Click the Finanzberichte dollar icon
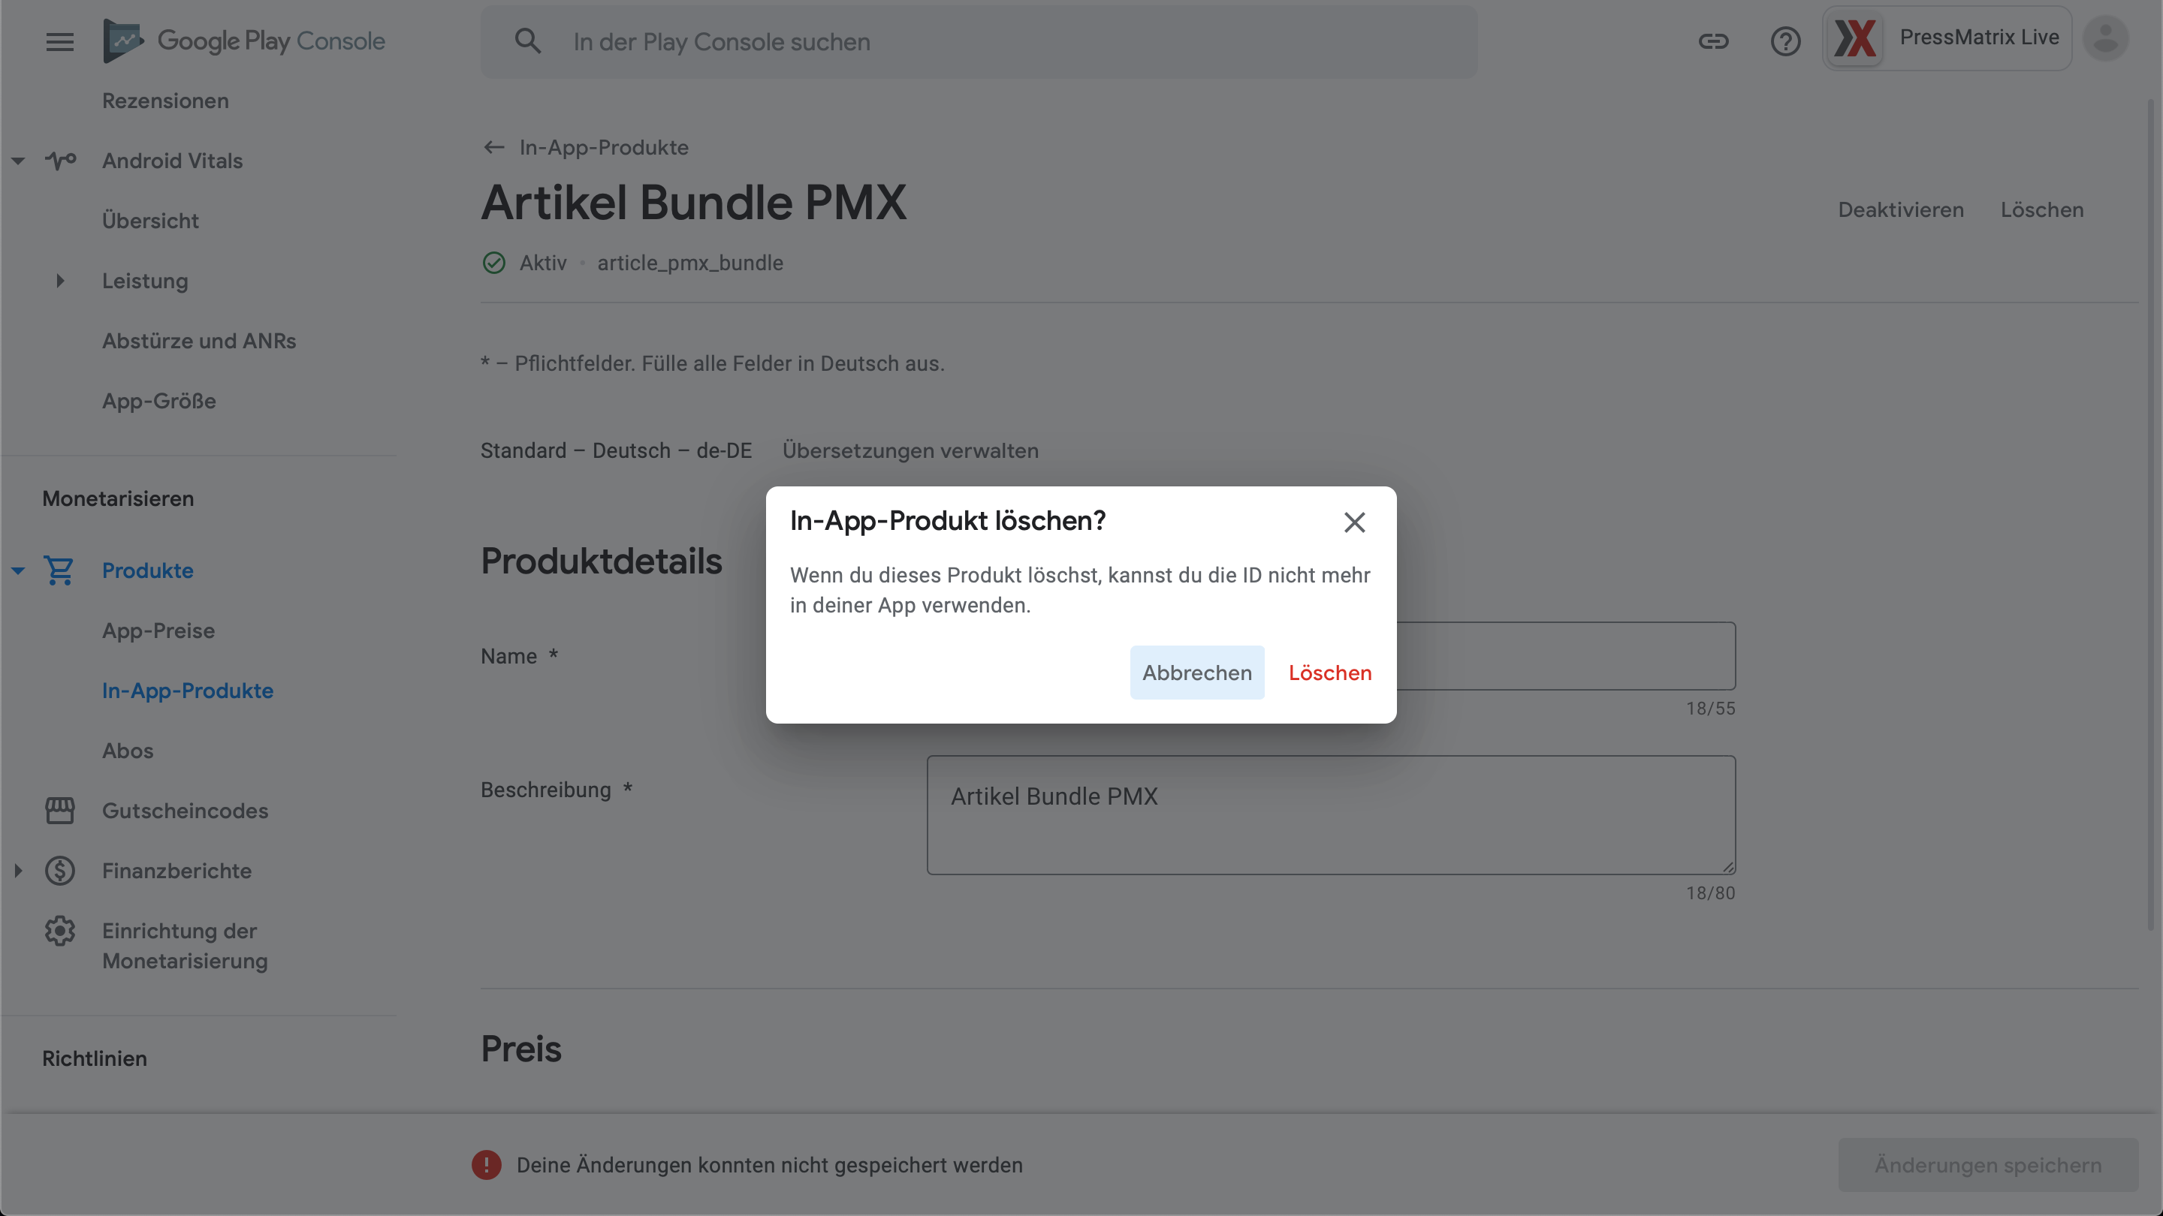Viewport: 2163px width, 1216px height. [59, 871]
